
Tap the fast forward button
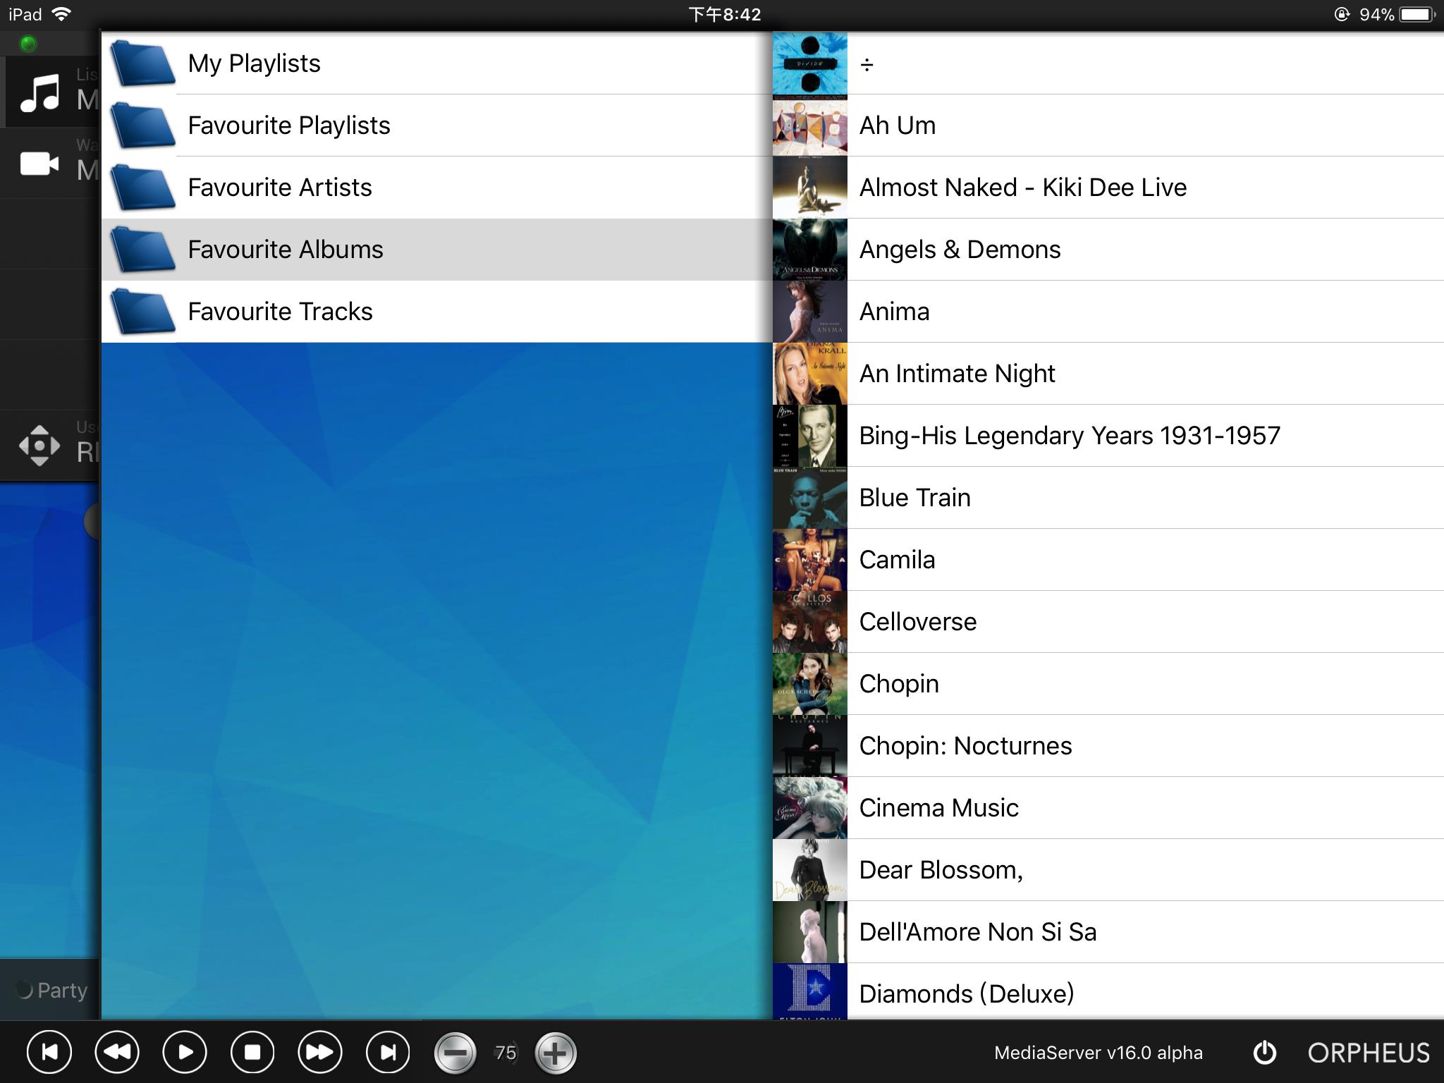[x=320, y=1053]
